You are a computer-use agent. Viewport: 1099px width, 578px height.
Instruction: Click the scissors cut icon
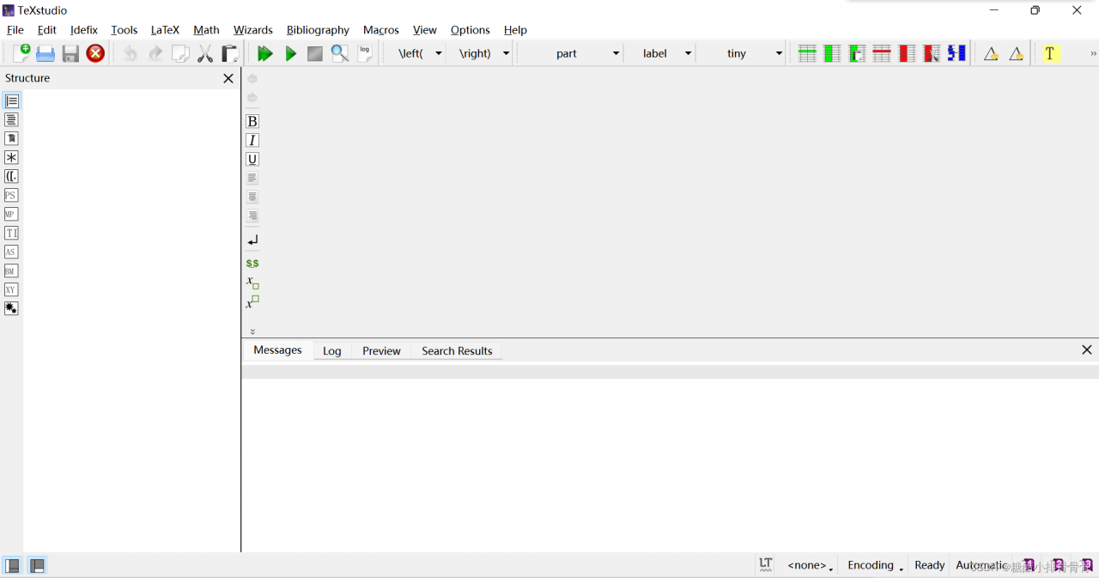[205, 53]
